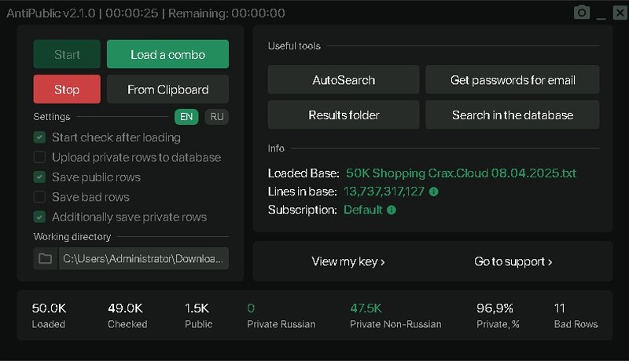629x361 pixels.
Task: Click the working directory path field
Action: coord(144,259)
